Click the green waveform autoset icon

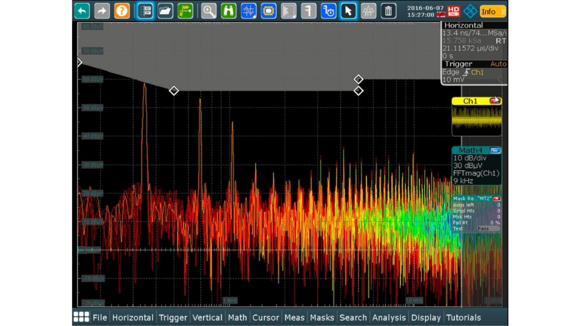[186, 11]
